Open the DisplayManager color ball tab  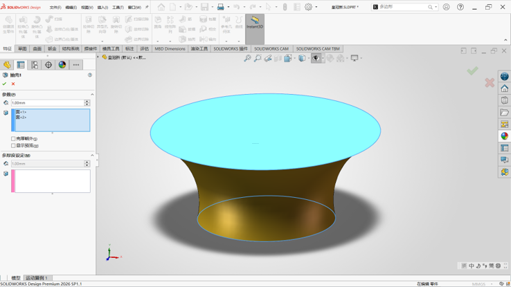[62, 65]
